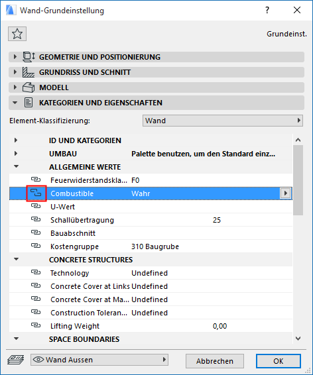Viewport: 313px width, 375px height.
Task: Toggle link icon next to Kostengruppe
Action: (x=36, y=246)
